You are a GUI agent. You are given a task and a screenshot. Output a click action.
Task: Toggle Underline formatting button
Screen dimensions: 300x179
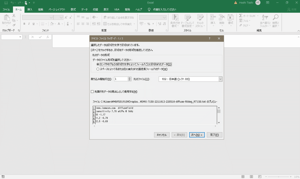coord(33,24)
